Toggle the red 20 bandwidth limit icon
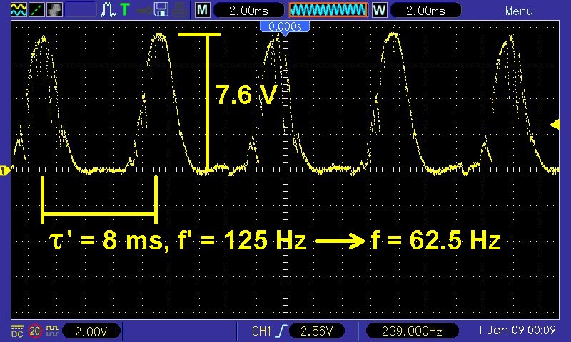 pyautogui.click(x=34, y=331)
